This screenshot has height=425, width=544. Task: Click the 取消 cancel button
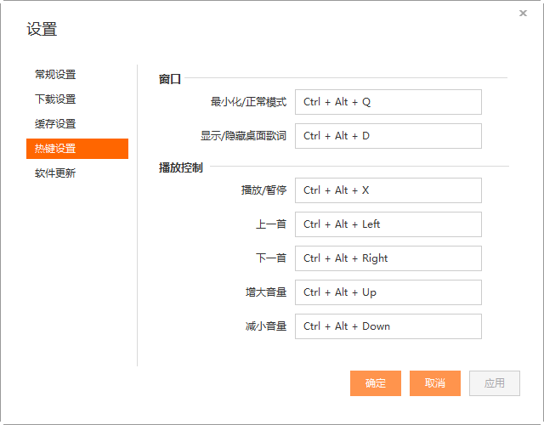(x=434, y=383)
